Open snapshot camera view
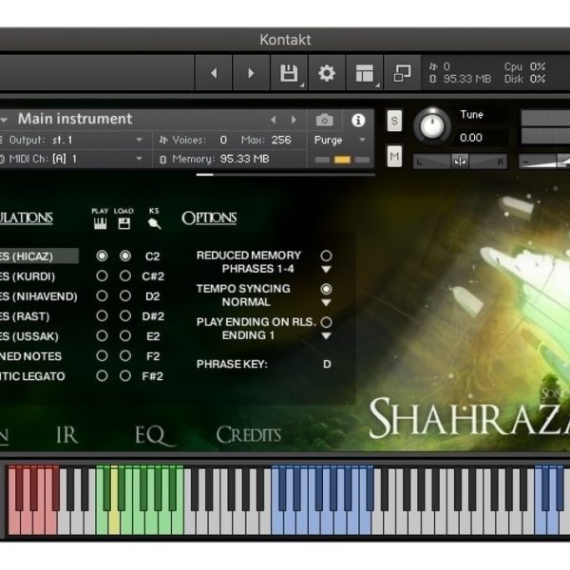Screen dimensions: 570x570 pos(325,120)
